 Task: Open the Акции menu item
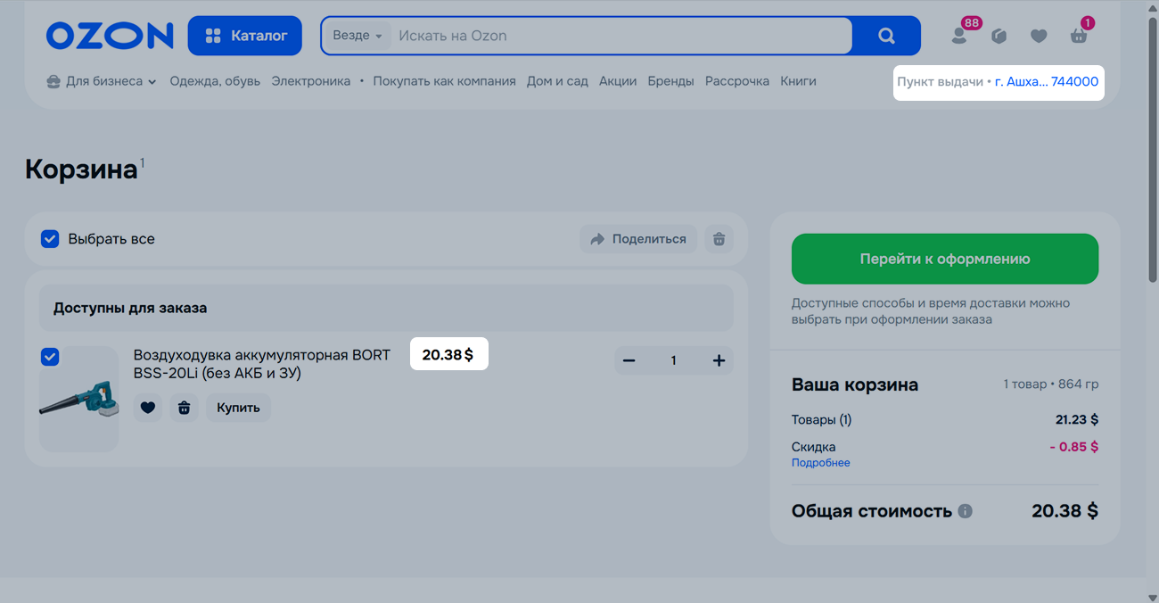point(618,81)
